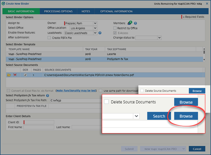Open folder icon in source documents row
The width and height of the screenshot is (211, 155).
tap(9, 75)
